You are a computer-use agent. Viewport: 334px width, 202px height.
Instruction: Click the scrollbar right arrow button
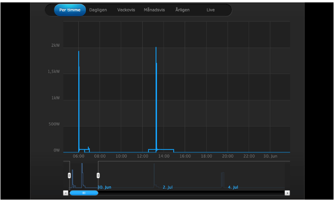(x=287, y=193)
